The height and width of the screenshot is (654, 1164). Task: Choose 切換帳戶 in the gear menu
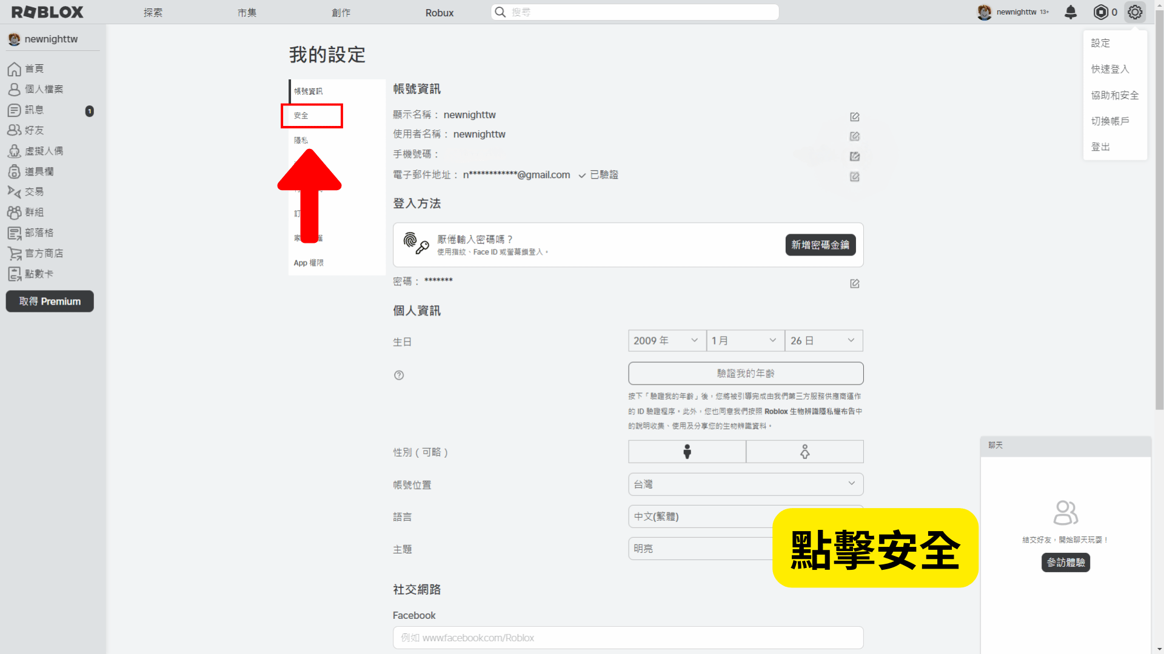pos(1110,121)
